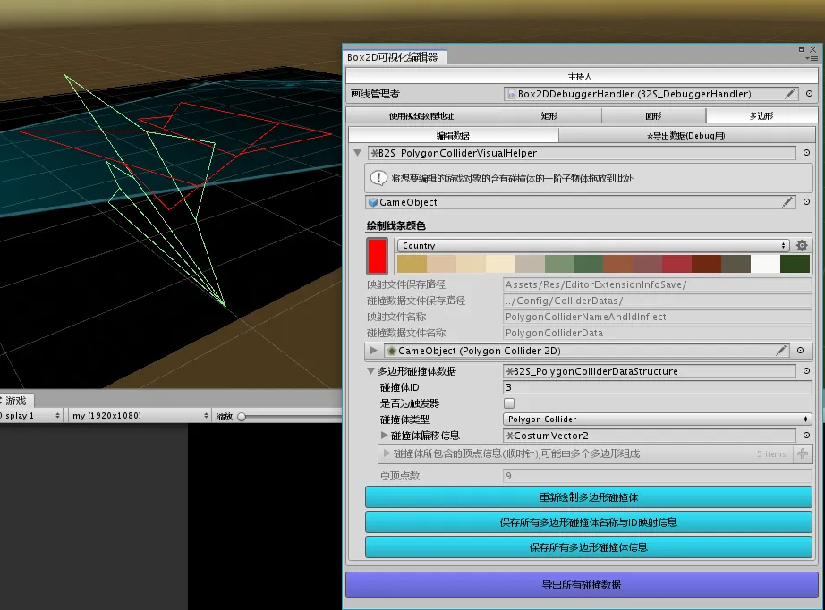Open the gear settings beside the Country palette

(x=802, y=245)
